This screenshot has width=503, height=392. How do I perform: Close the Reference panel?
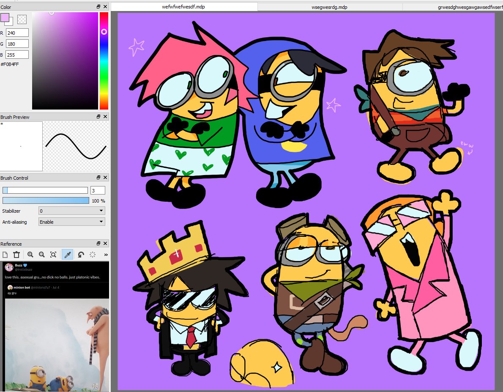tap(105, 243)
